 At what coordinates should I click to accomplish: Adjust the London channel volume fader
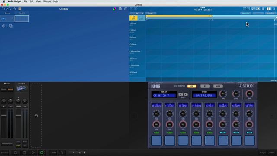tap(18, 116)
